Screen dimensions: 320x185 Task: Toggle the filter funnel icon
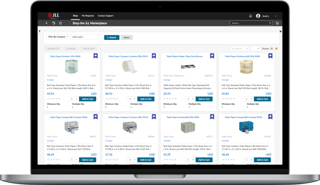click(40, 31)
